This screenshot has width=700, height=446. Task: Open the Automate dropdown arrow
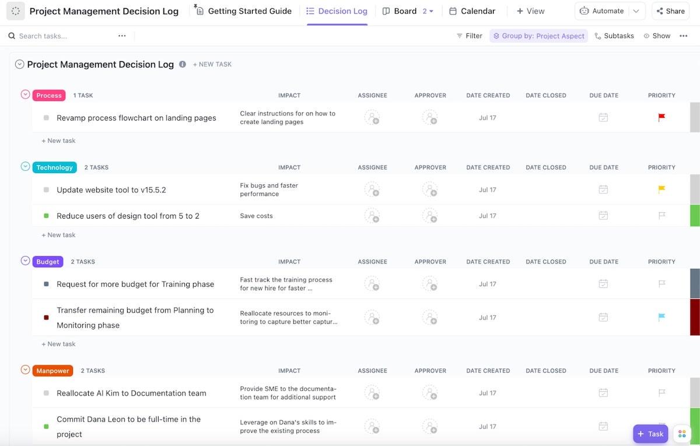coord(636,11)
